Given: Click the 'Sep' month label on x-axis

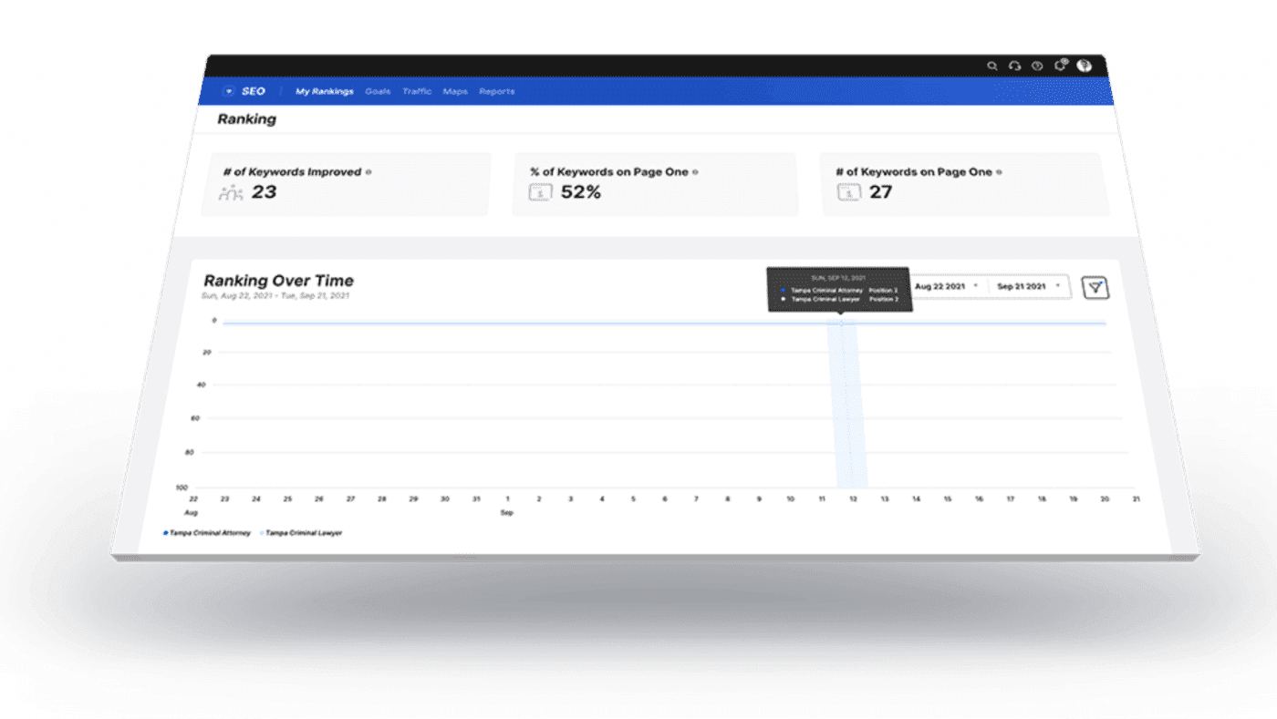Looking at the screenshot, I should pyautogui.click(x=507, y=513).
